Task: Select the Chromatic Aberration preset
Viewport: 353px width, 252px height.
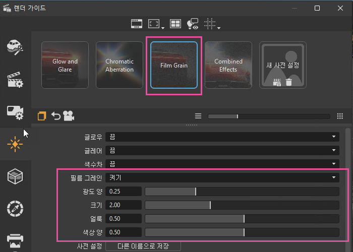Action: point(120,65)
